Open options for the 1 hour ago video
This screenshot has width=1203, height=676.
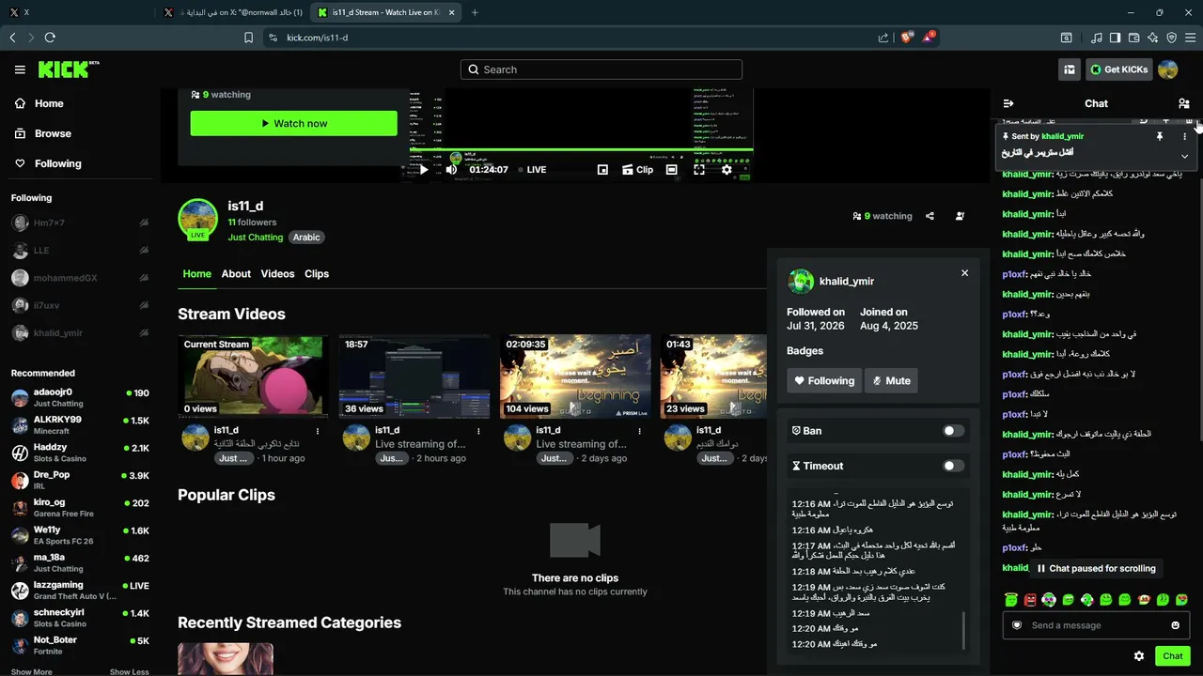pos(318,431)
